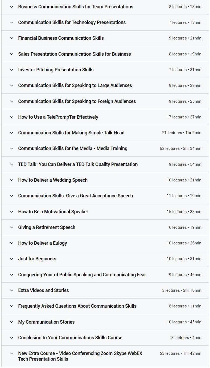Expand the Business Communication Skills for Team Presentations chevron
The width and height of the screenshot is (210, 368).
click(x=12, y=7)
